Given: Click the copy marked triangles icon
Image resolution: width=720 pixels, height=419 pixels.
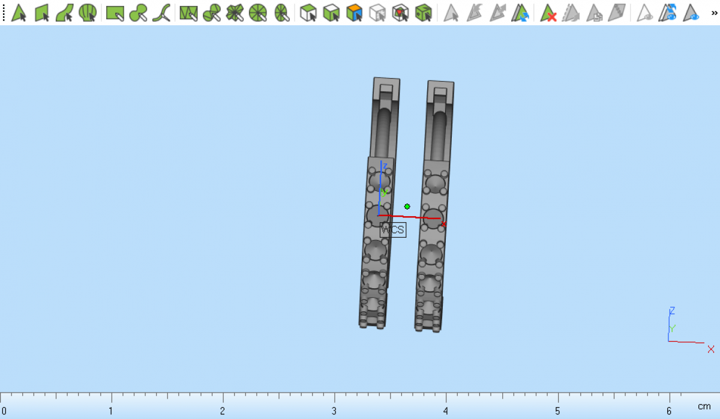Looking at the screenshot, I should pos(594,13).
